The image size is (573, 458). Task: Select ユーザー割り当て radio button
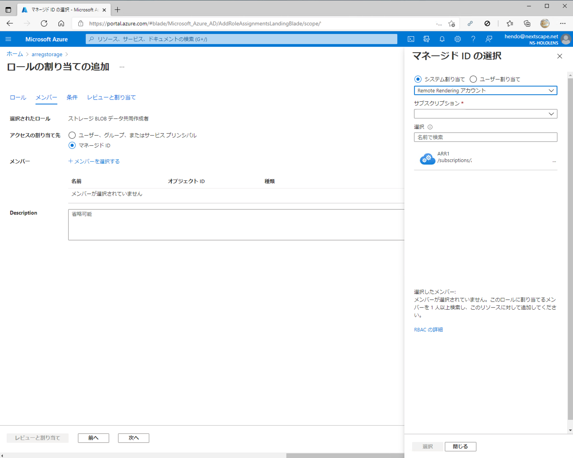pos(473,79)
